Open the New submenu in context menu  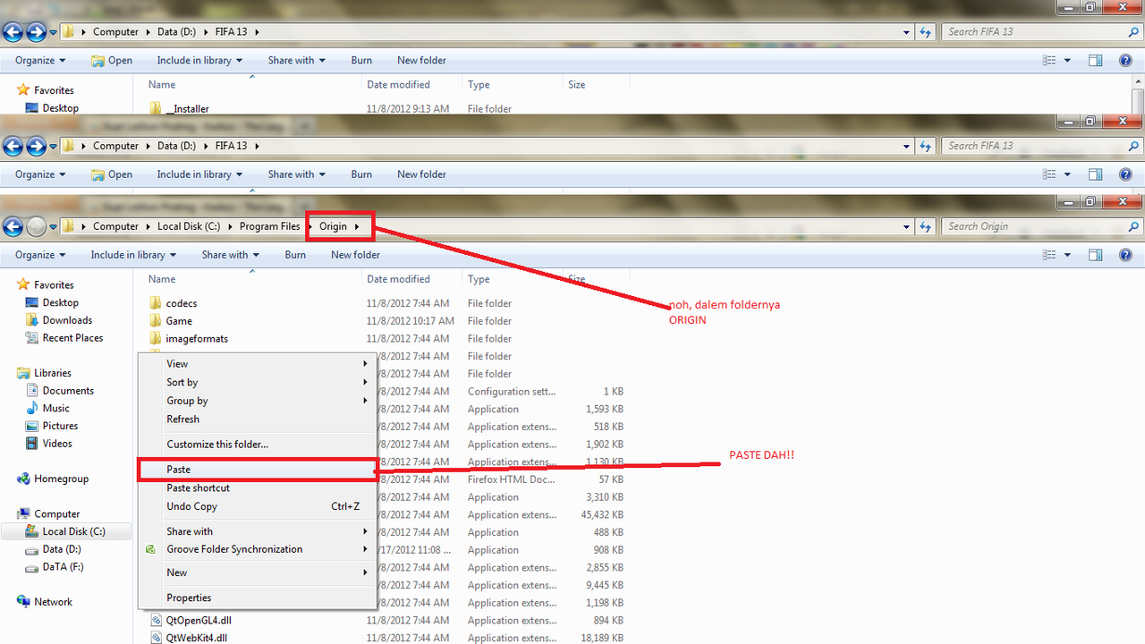tap(257, 572)
